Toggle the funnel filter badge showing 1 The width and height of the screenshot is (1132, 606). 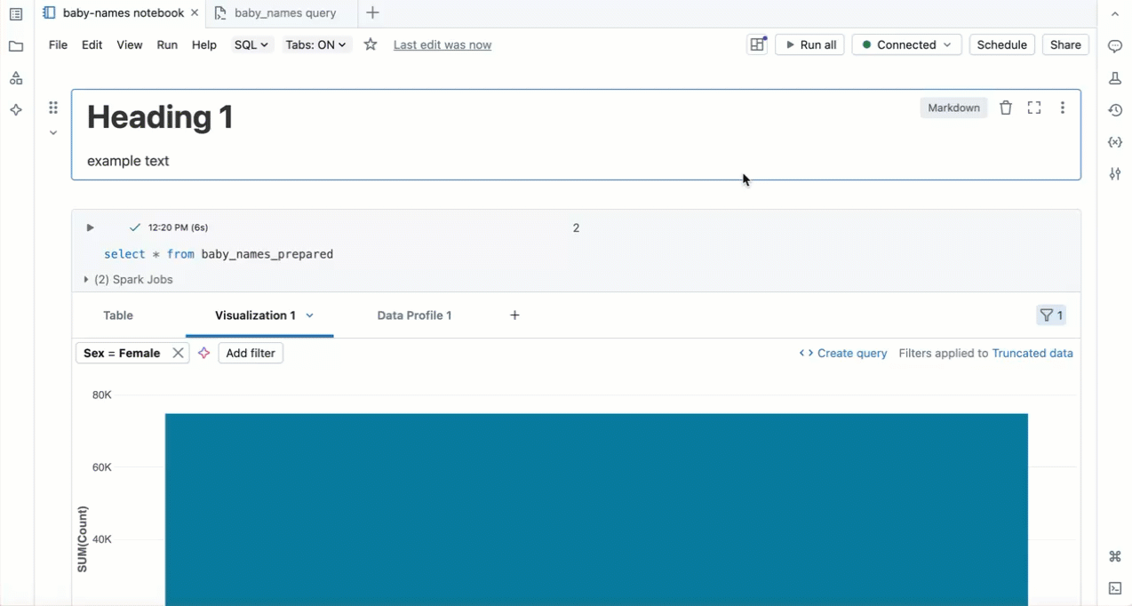click(x=1050, y=315)
